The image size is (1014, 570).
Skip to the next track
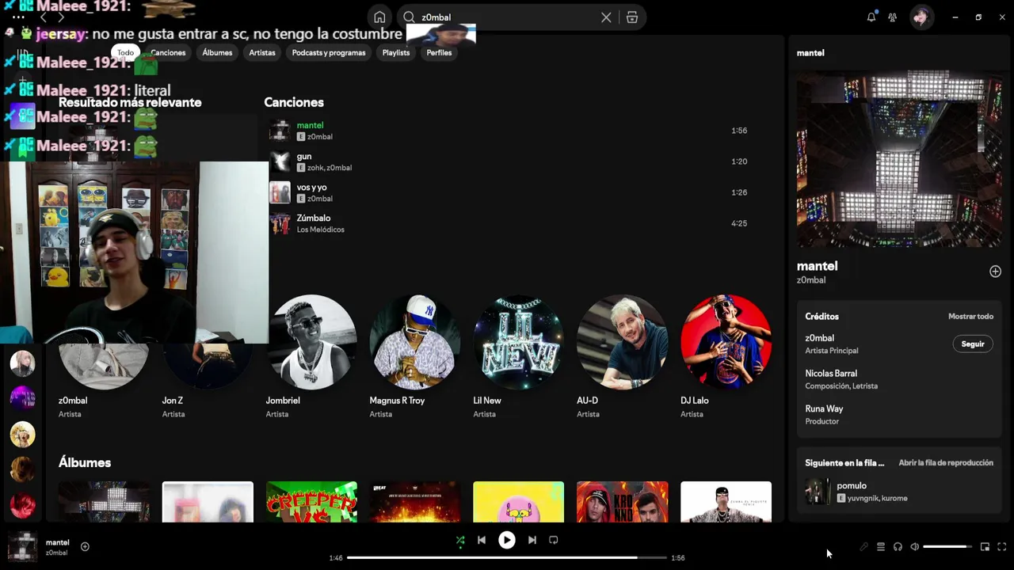coord(532,540)
